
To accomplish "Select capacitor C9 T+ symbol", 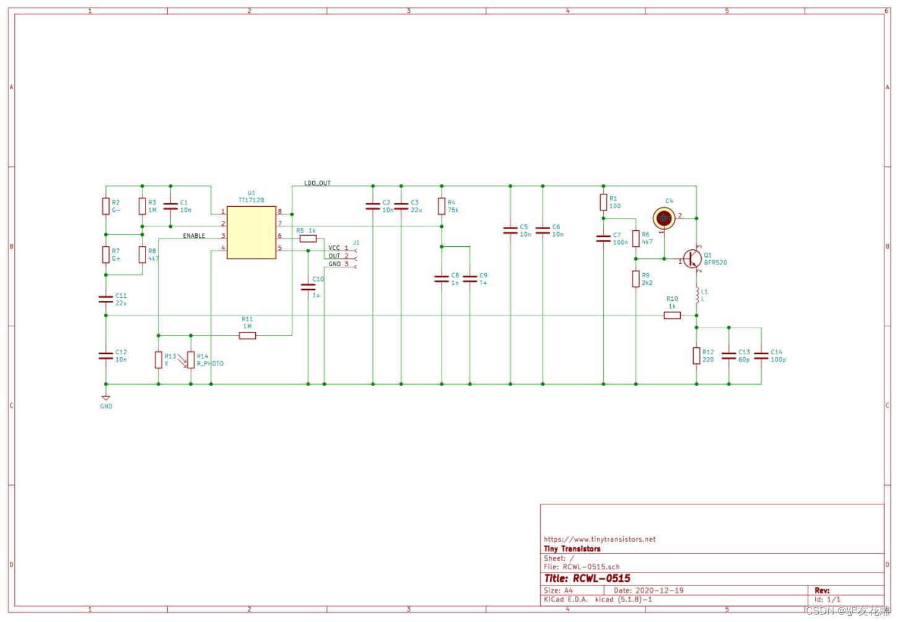I will point(470,279).
